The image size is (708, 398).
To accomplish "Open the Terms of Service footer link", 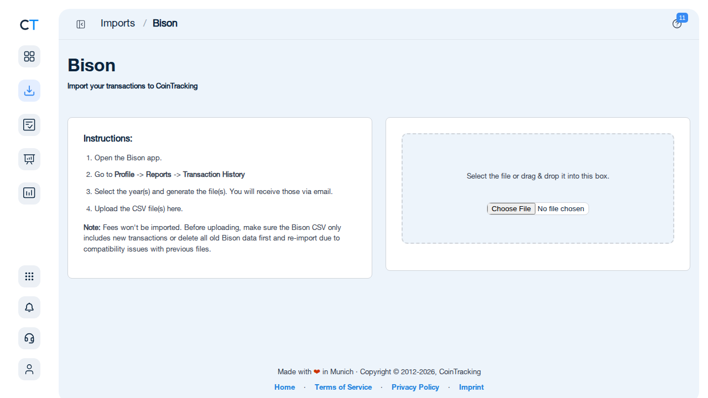I will (x=343, y=387).
